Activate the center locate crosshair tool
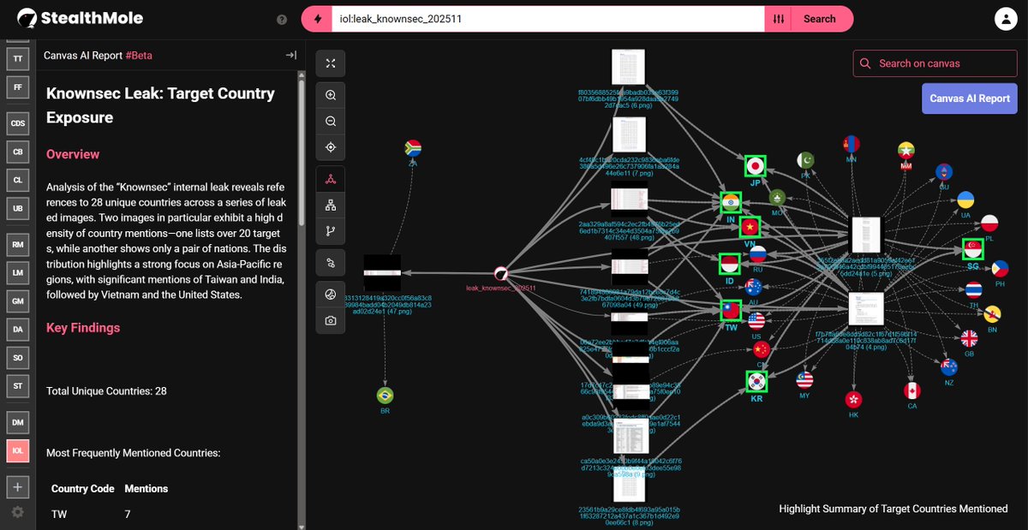Screen dimensions: 1028x530 point(330,146)
